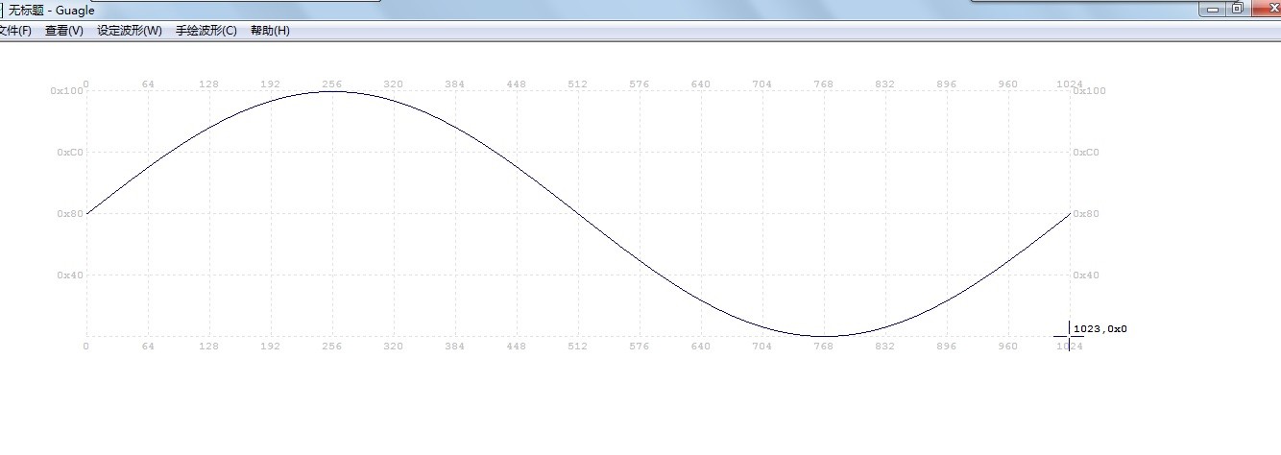Restore down the Guagle window
This screenshot has height=455, width=1281.
point(1237,8)
